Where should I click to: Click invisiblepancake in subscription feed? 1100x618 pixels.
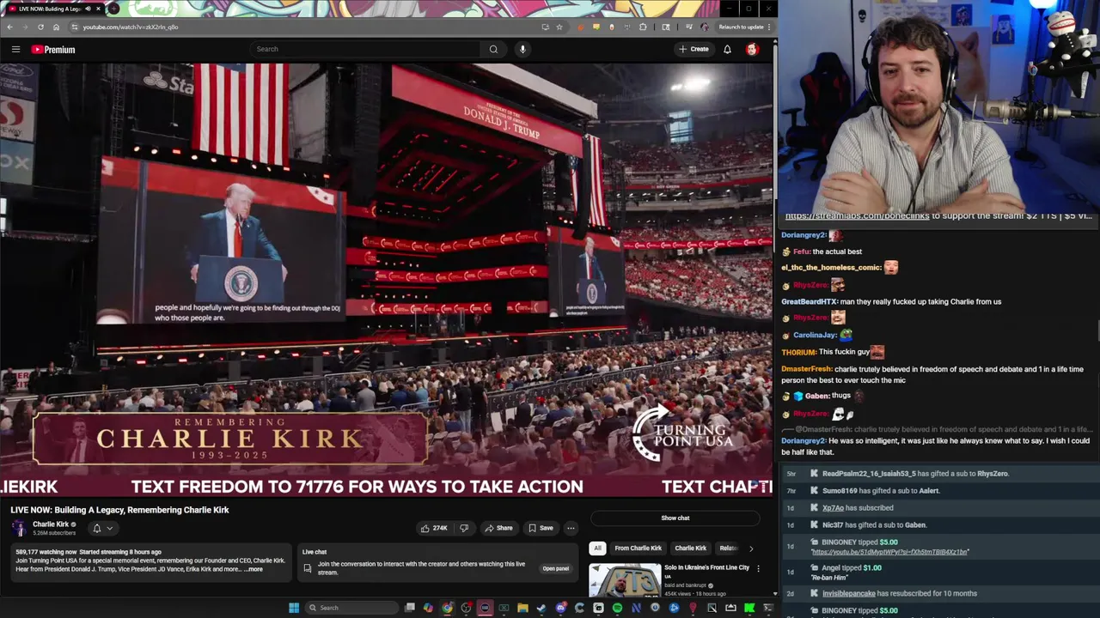tap(848, 593)
